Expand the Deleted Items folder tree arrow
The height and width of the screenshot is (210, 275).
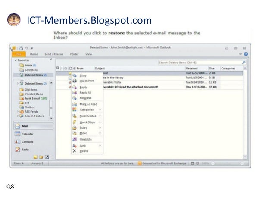(x=18, y=84)
